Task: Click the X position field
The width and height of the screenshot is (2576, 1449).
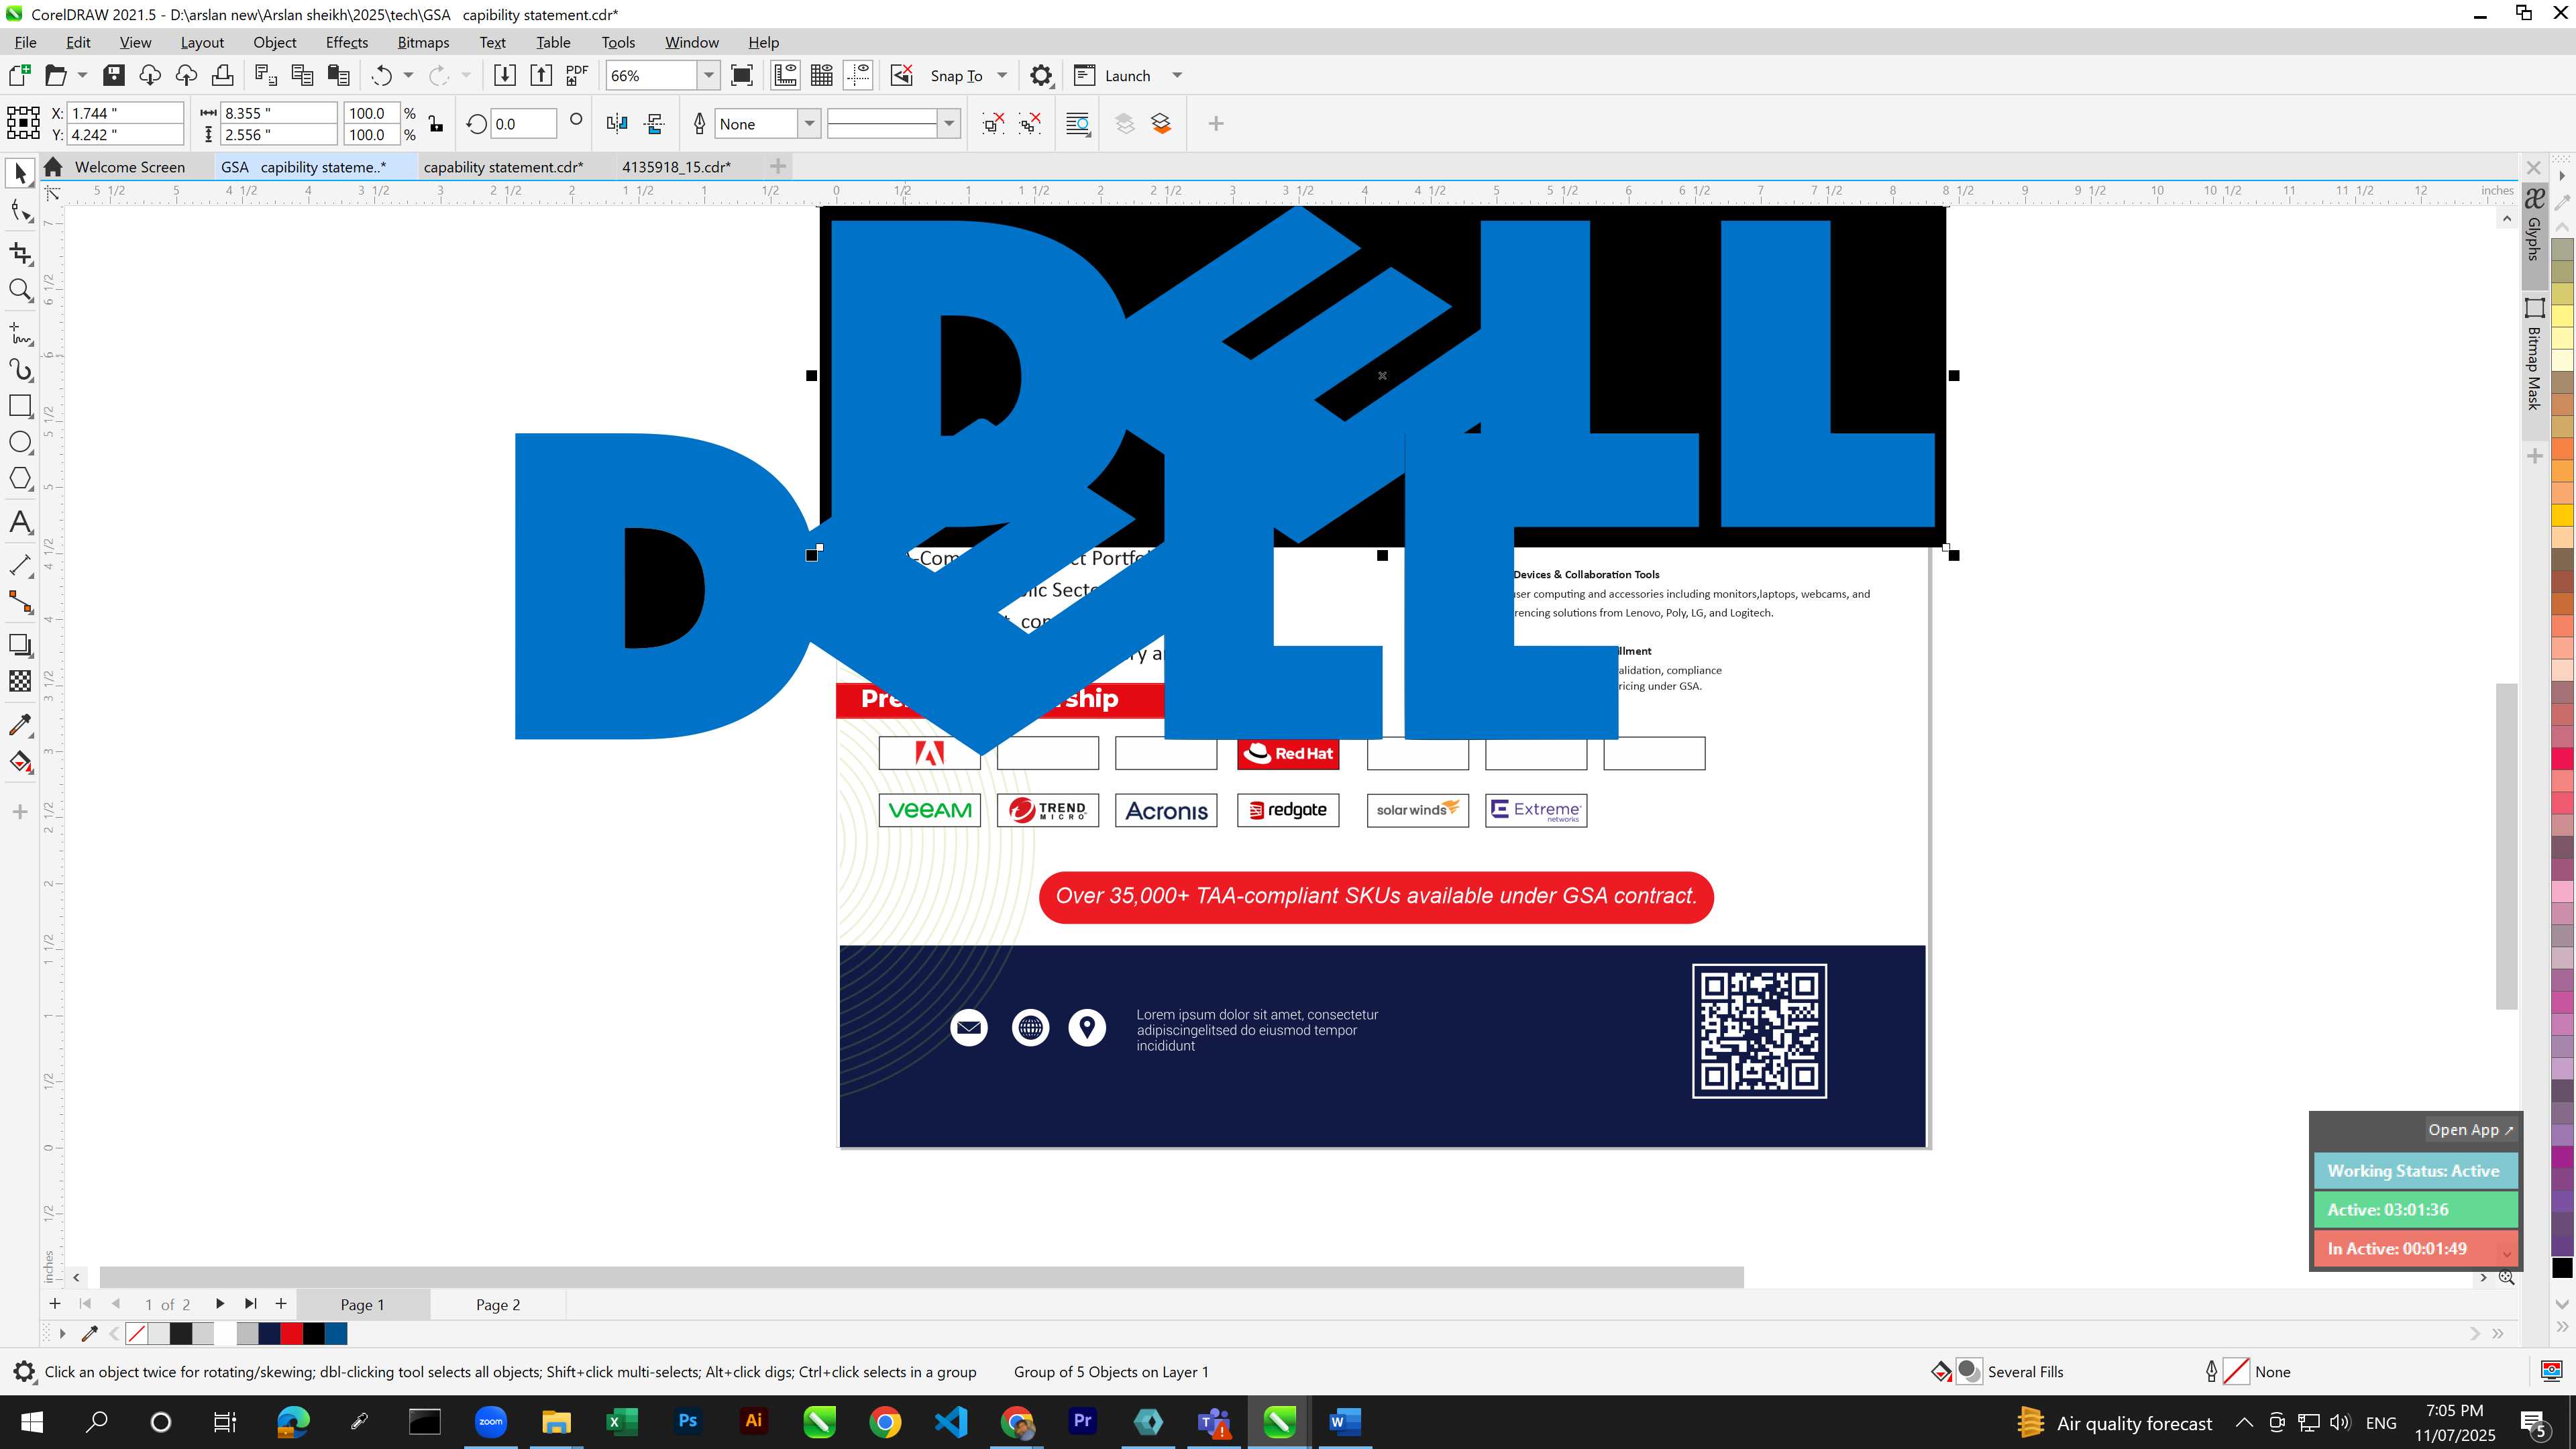Action: tap(125, 113)
